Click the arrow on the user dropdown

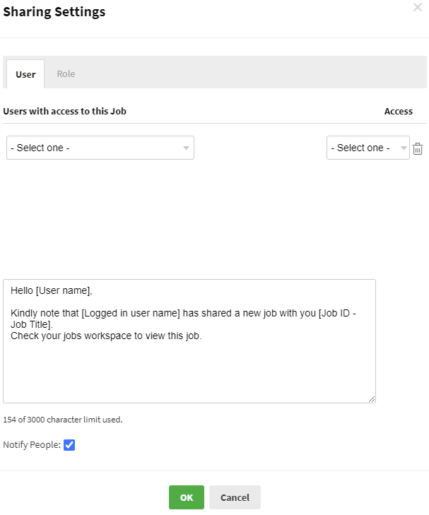[186, 148]
